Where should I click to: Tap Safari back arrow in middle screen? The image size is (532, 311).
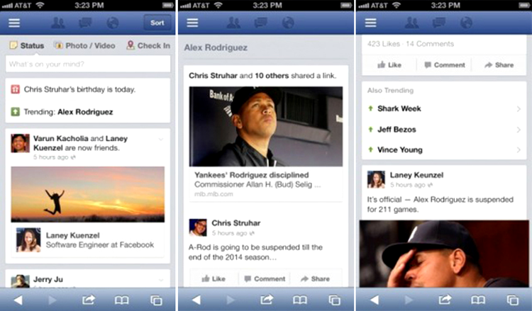[196, 300]
